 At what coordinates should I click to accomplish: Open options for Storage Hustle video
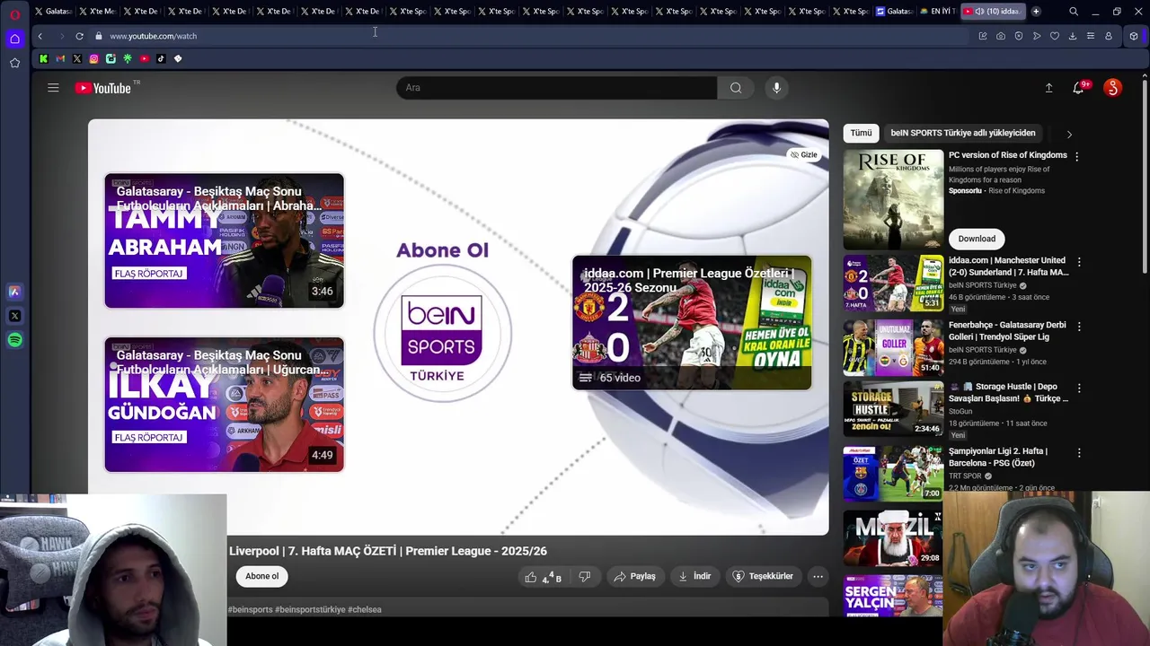click(x=1079, y=388)
